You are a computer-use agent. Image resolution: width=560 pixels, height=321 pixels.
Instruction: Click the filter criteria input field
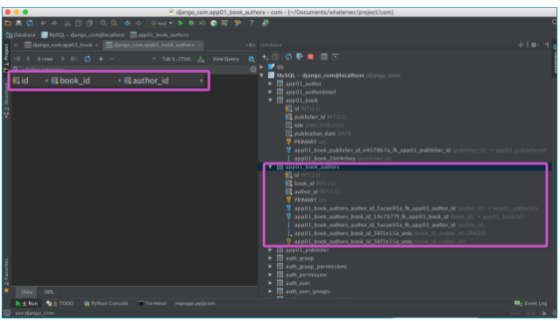(x=132, y=69)
